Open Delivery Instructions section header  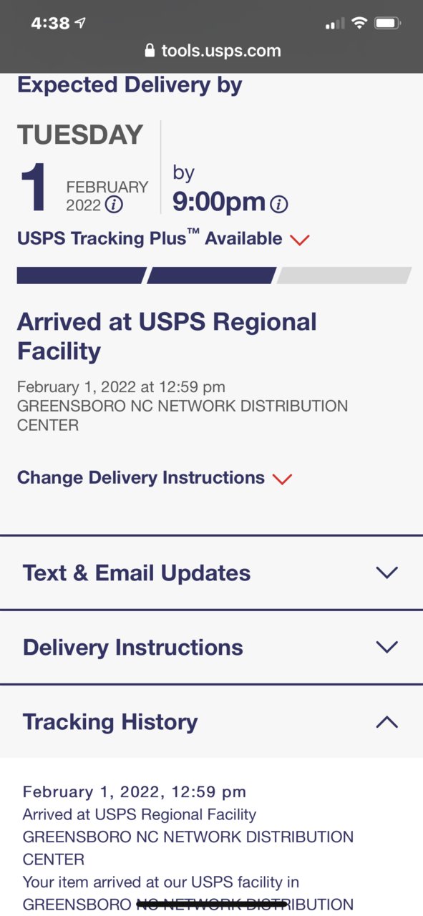[211, 647]
